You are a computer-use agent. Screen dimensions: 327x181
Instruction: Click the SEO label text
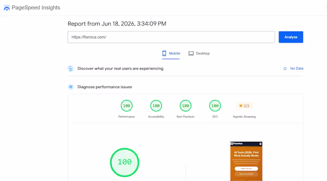pyautogui.click(x=215, y=116)
